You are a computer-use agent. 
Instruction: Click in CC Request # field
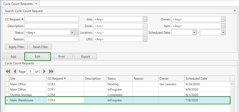pos(52,19)
